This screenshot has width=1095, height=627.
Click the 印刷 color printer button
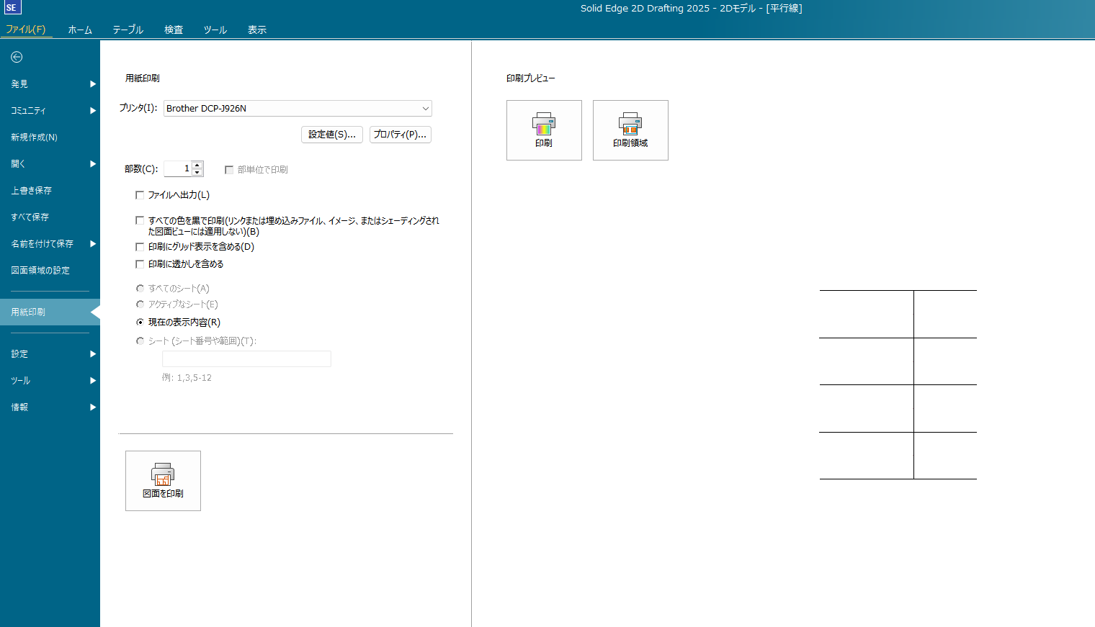pyautogui.click(x=544, y=130)
